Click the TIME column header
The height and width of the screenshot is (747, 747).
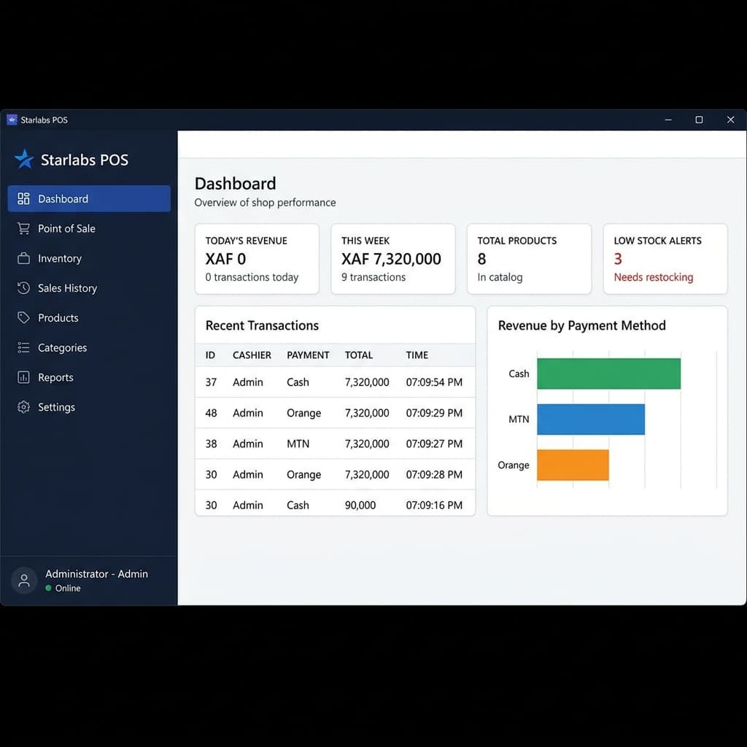(417, 355)
